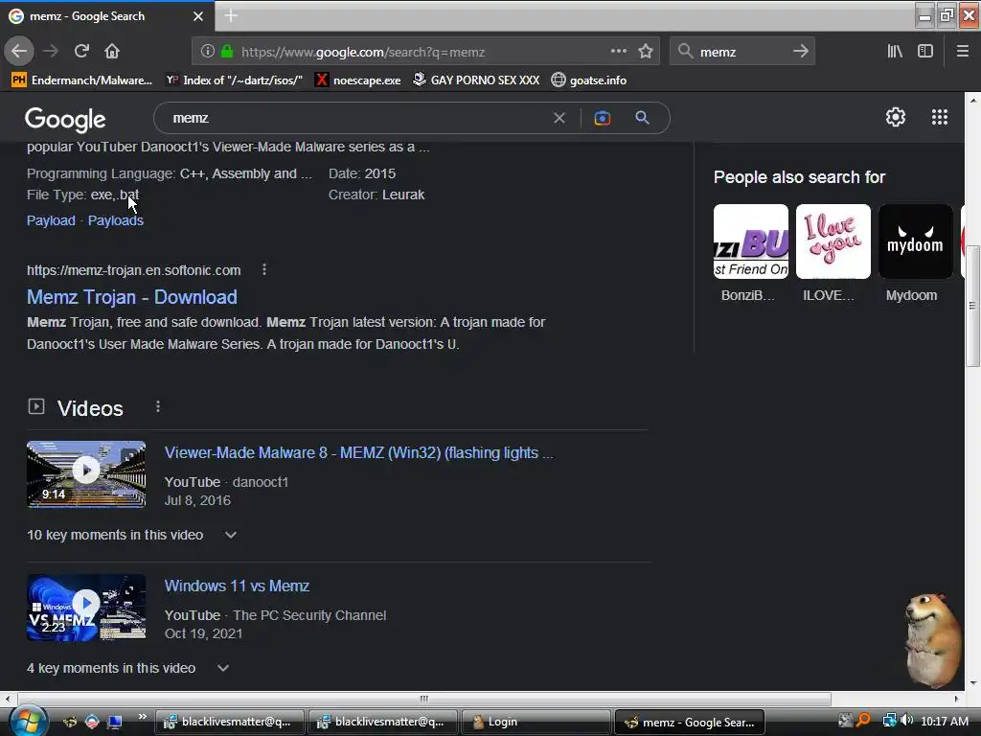Open the Memz Trojan - Download link

[x=132, y=297]
